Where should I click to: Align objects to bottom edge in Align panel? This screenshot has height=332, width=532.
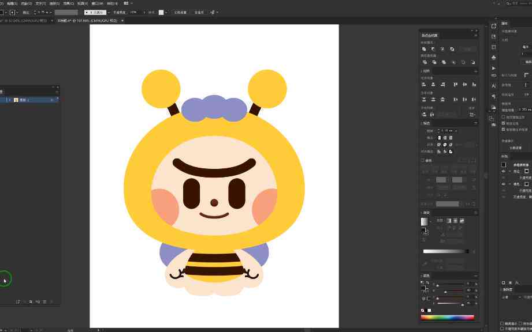coord(474,84)
